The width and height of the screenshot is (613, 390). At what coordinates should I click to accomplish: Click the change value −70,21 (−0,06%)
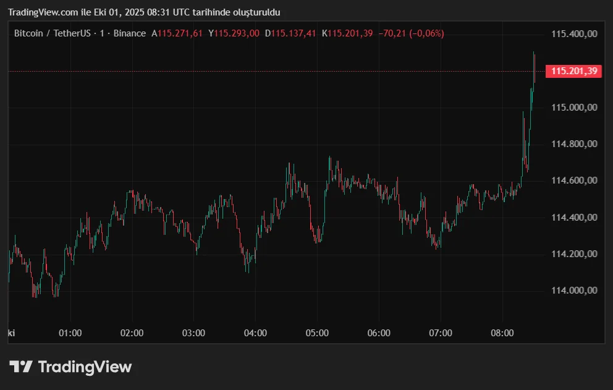pyautogui.click(x=411, y=33)
